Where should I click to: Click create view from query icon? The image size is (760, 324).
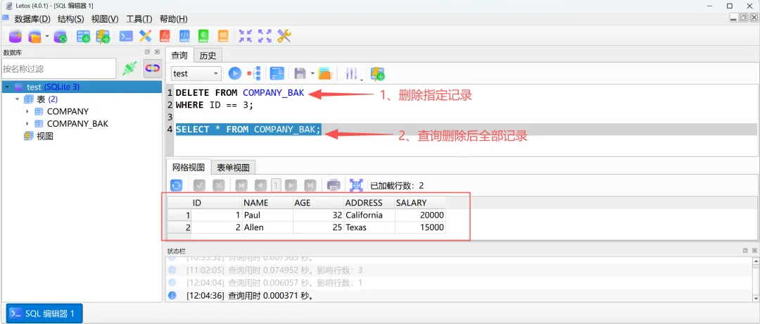pos(377,74)
